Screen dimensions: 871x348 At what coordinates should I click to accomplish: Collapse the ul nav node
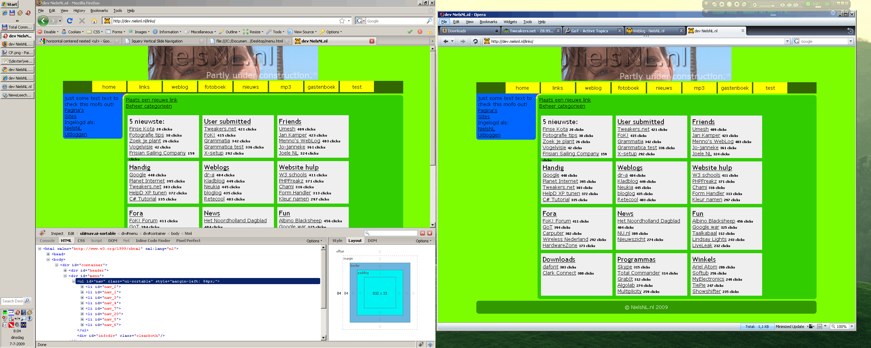[73, 281]
